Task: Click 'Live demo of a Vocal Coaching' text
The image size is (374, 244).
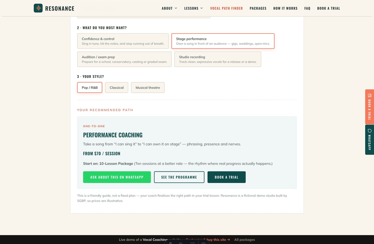Action: pos(143,240)
